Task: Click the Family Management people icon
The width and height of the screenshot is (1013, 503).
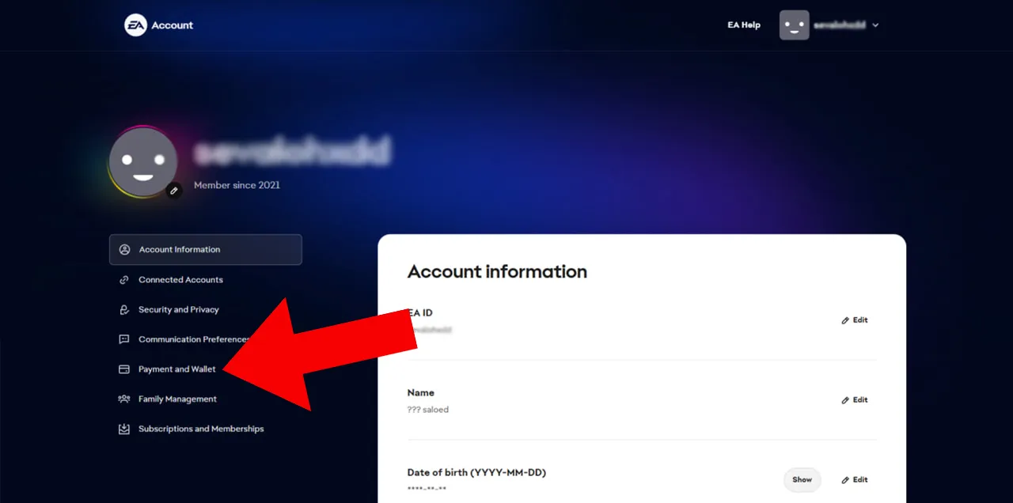Action: [x=124, y=399]
